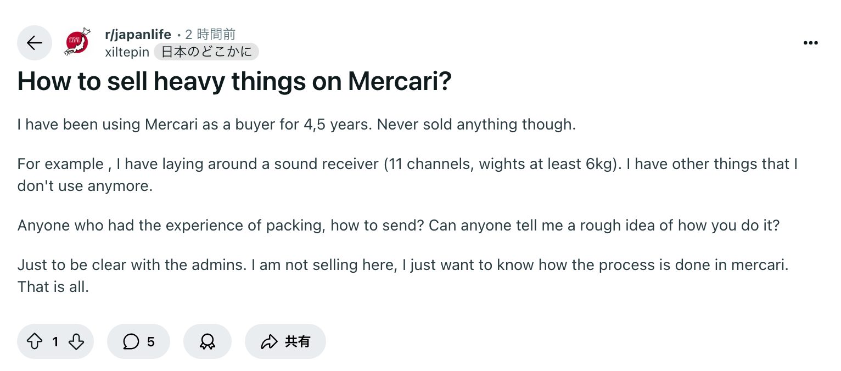Click the share arrow icon
Viewport: 841px width, 371px height.
click(269, 342)
